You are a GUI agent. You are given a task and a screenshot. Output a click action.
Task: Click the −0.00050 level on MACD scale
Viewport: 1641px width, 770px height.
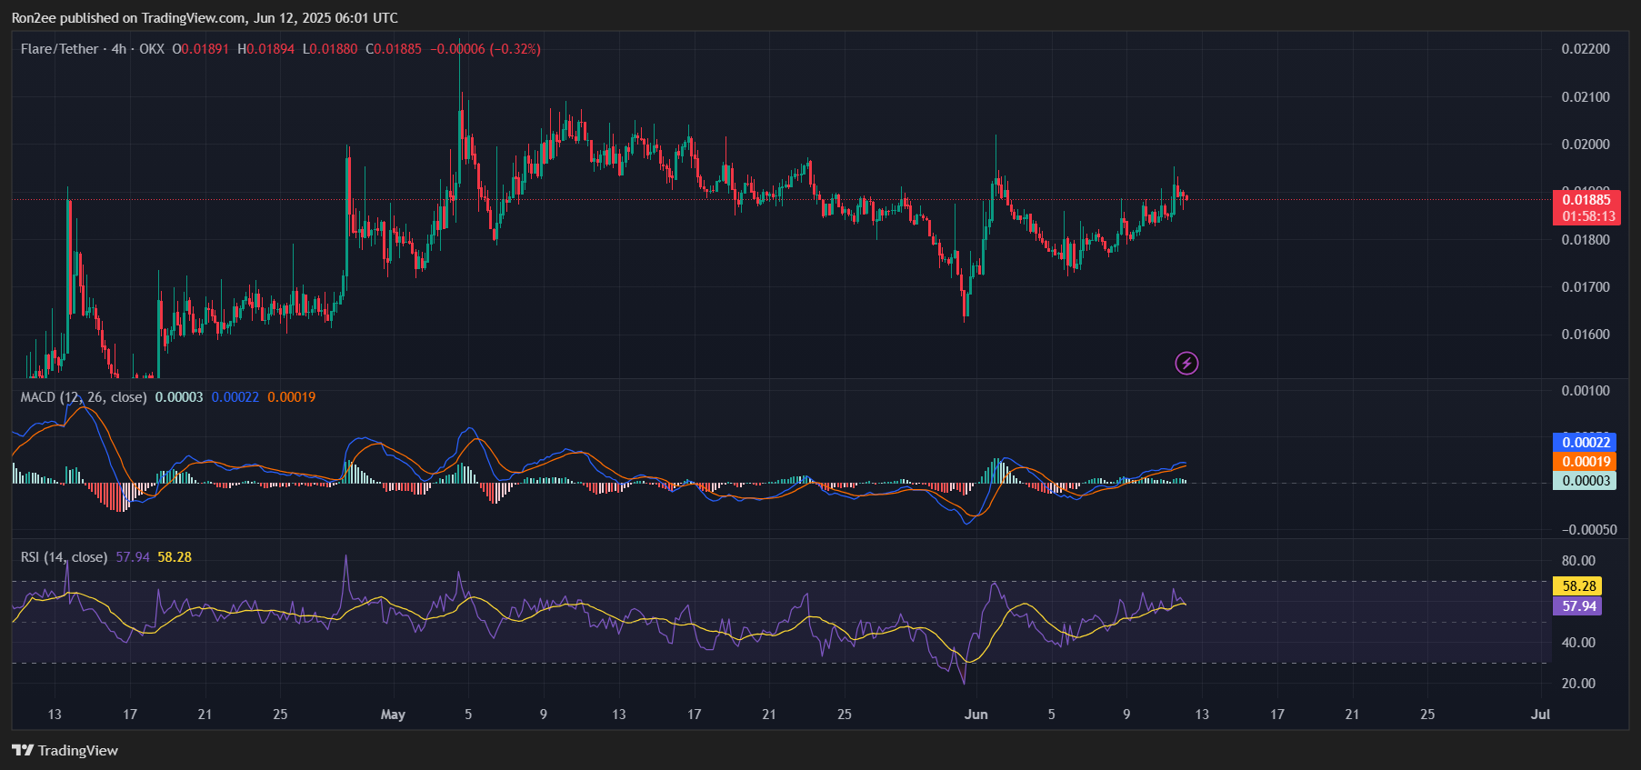tap(1588, 530)
